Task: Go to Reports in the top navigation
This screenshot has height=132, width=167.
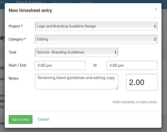Action: click(86, 2)
